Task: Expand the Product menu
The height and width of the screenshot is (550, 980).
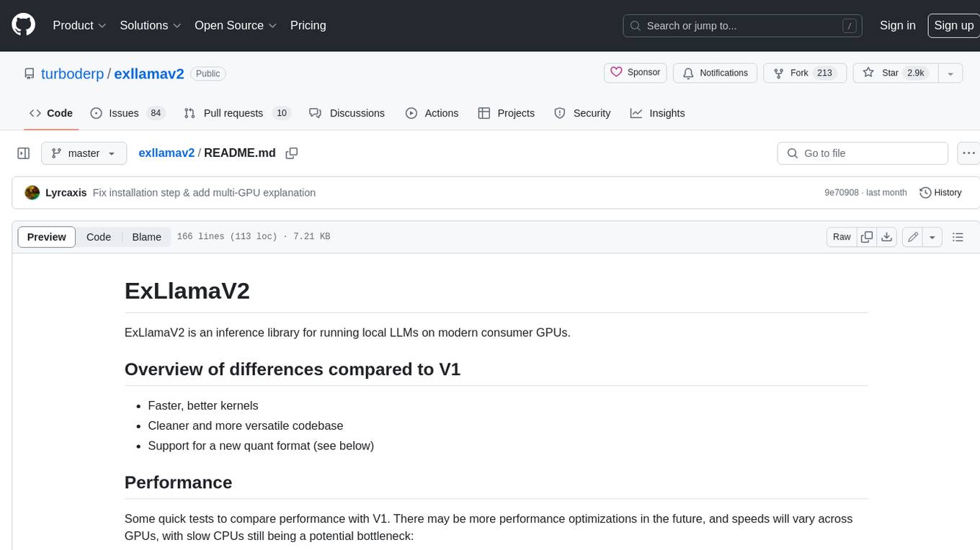Action: (79, 25)
